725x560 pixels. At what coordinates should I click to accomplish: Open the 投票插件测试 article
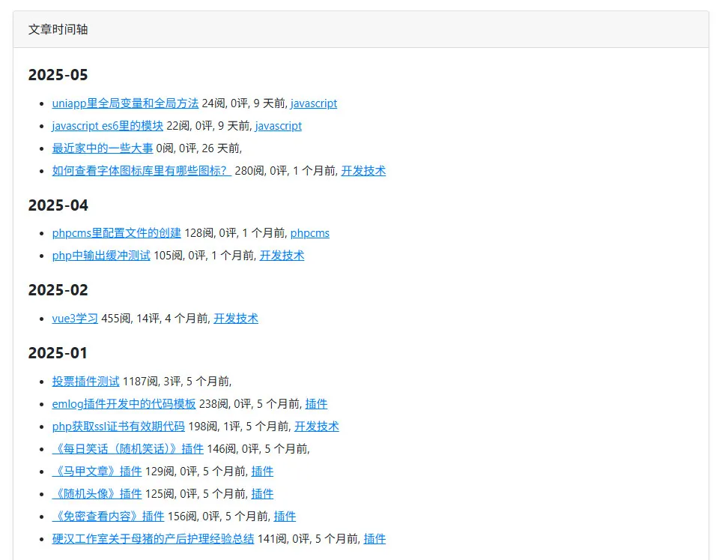coord(86,382)
